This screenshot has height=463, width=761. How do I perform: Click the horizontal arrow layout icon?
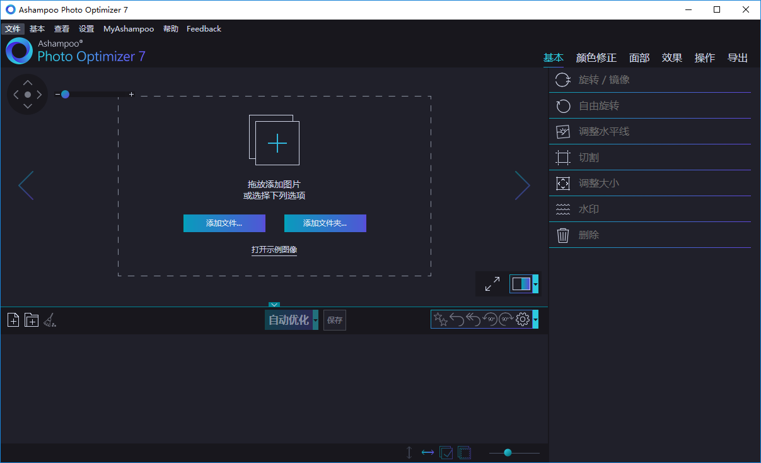tap(427, 452)
